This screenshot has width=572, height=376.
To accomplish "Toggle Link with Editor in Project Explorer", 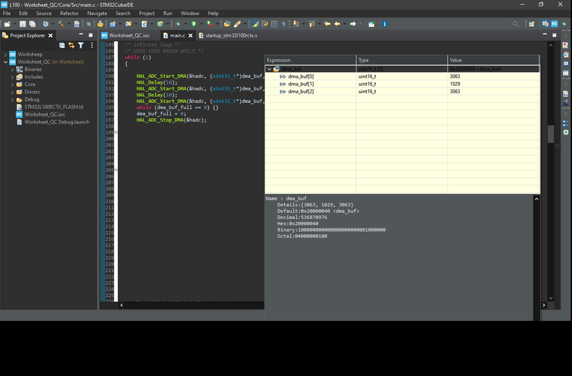I will (71, 45).
